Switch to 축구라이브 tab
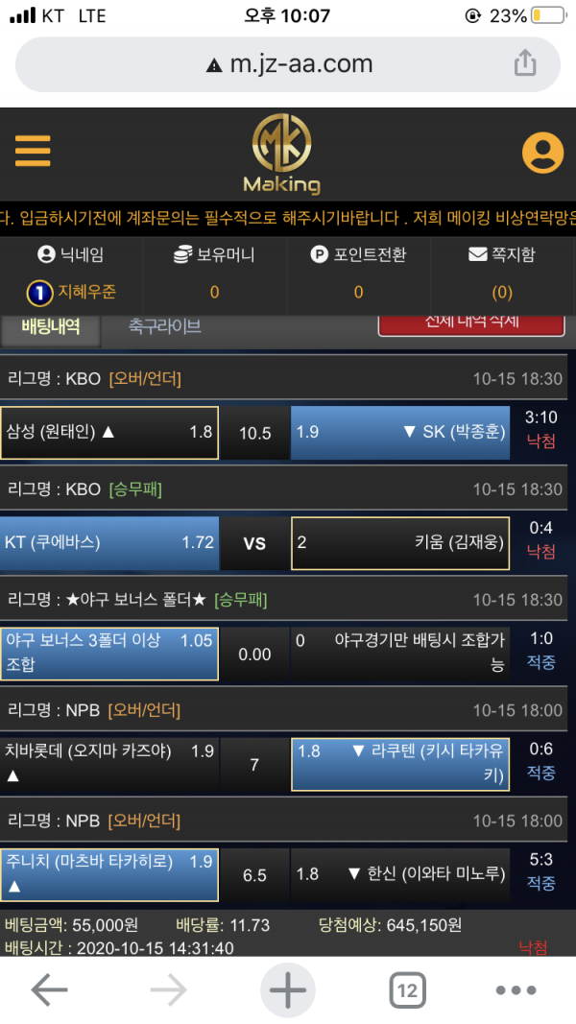Viewport: 576px width, 1024px height. pyautogui.click(x=164, y=326)
